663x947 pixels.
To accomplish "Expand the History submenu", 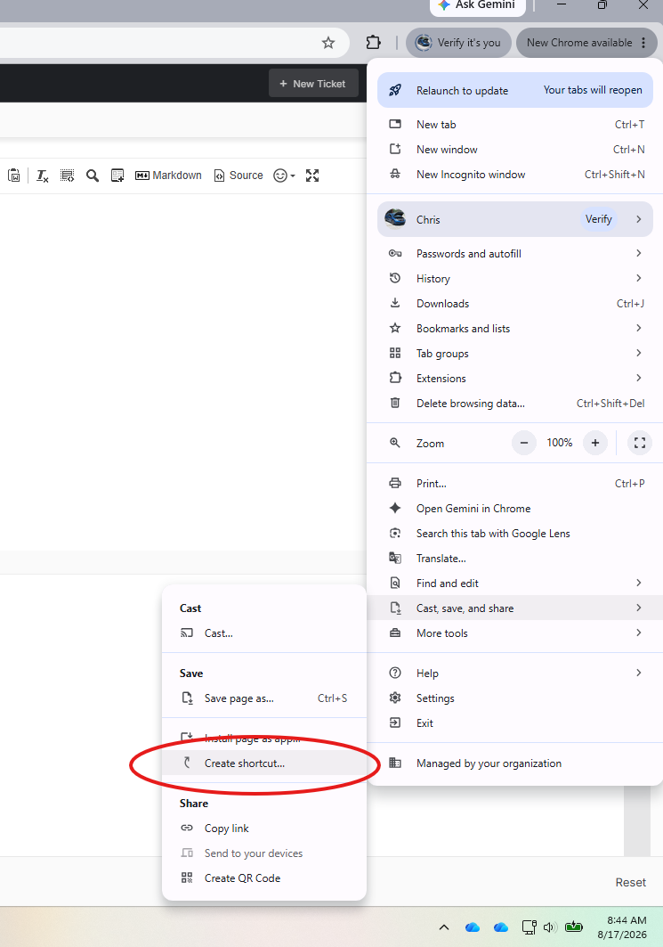I will [x=515, y=279].
